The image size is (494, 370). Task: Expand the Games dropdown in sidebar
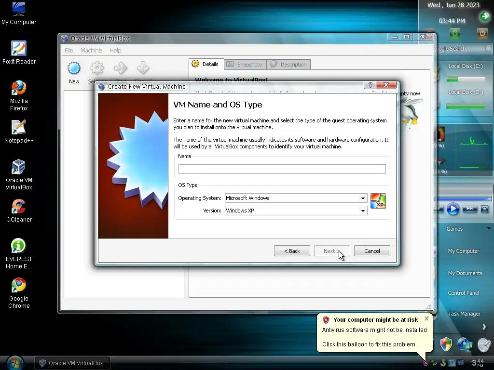click(489, 229)
